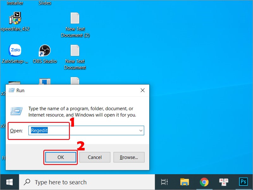This screenshot has height=190, width=253.
Task: Click the Run icon in dialog title bar
Action: coord(12,90)
